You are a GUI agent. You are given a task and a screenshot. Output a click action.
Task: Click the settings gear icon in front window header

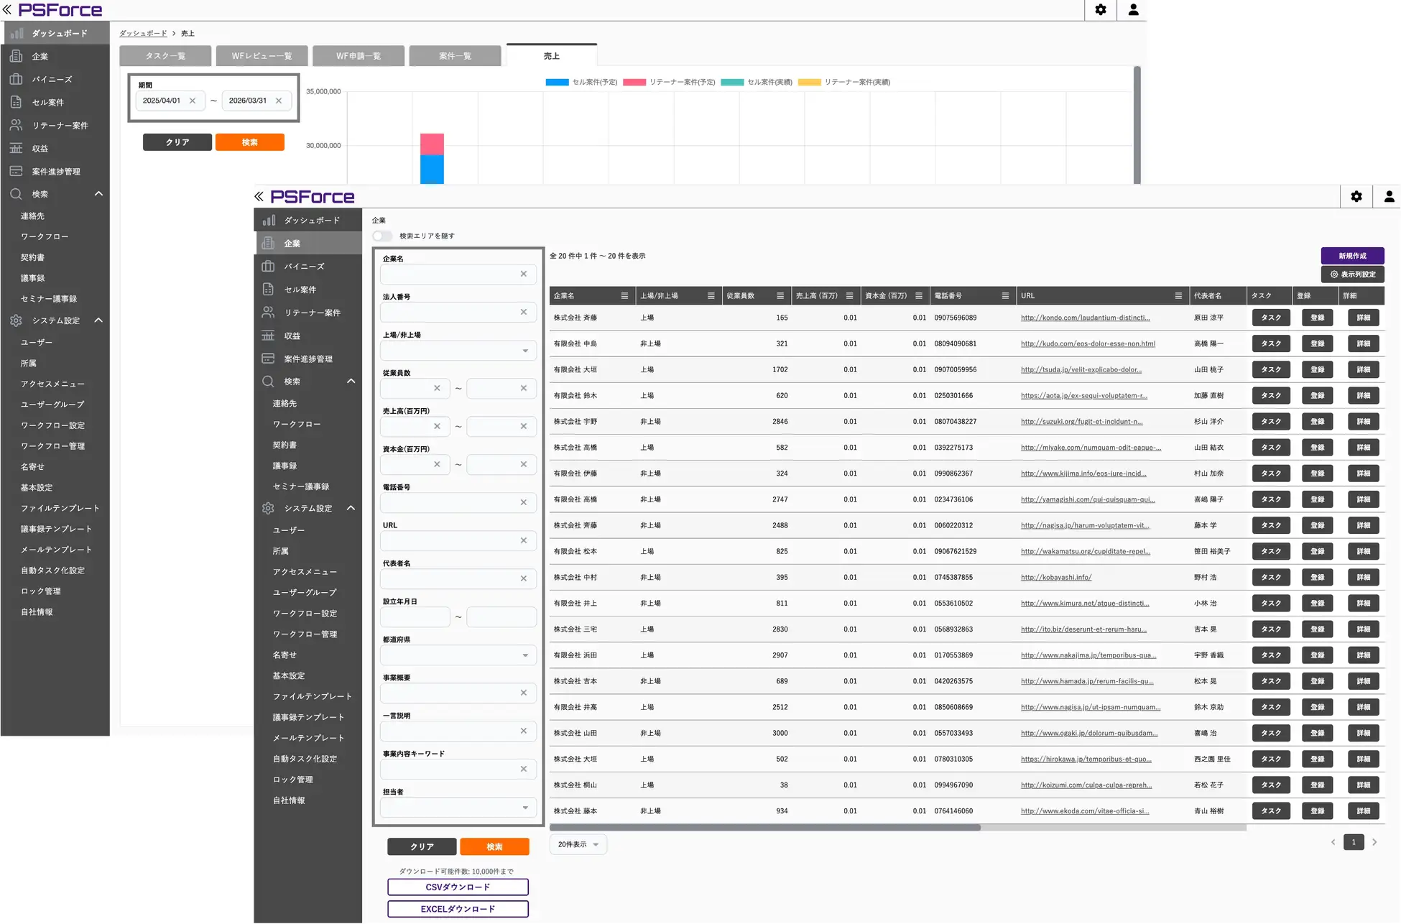point(1356,196)
